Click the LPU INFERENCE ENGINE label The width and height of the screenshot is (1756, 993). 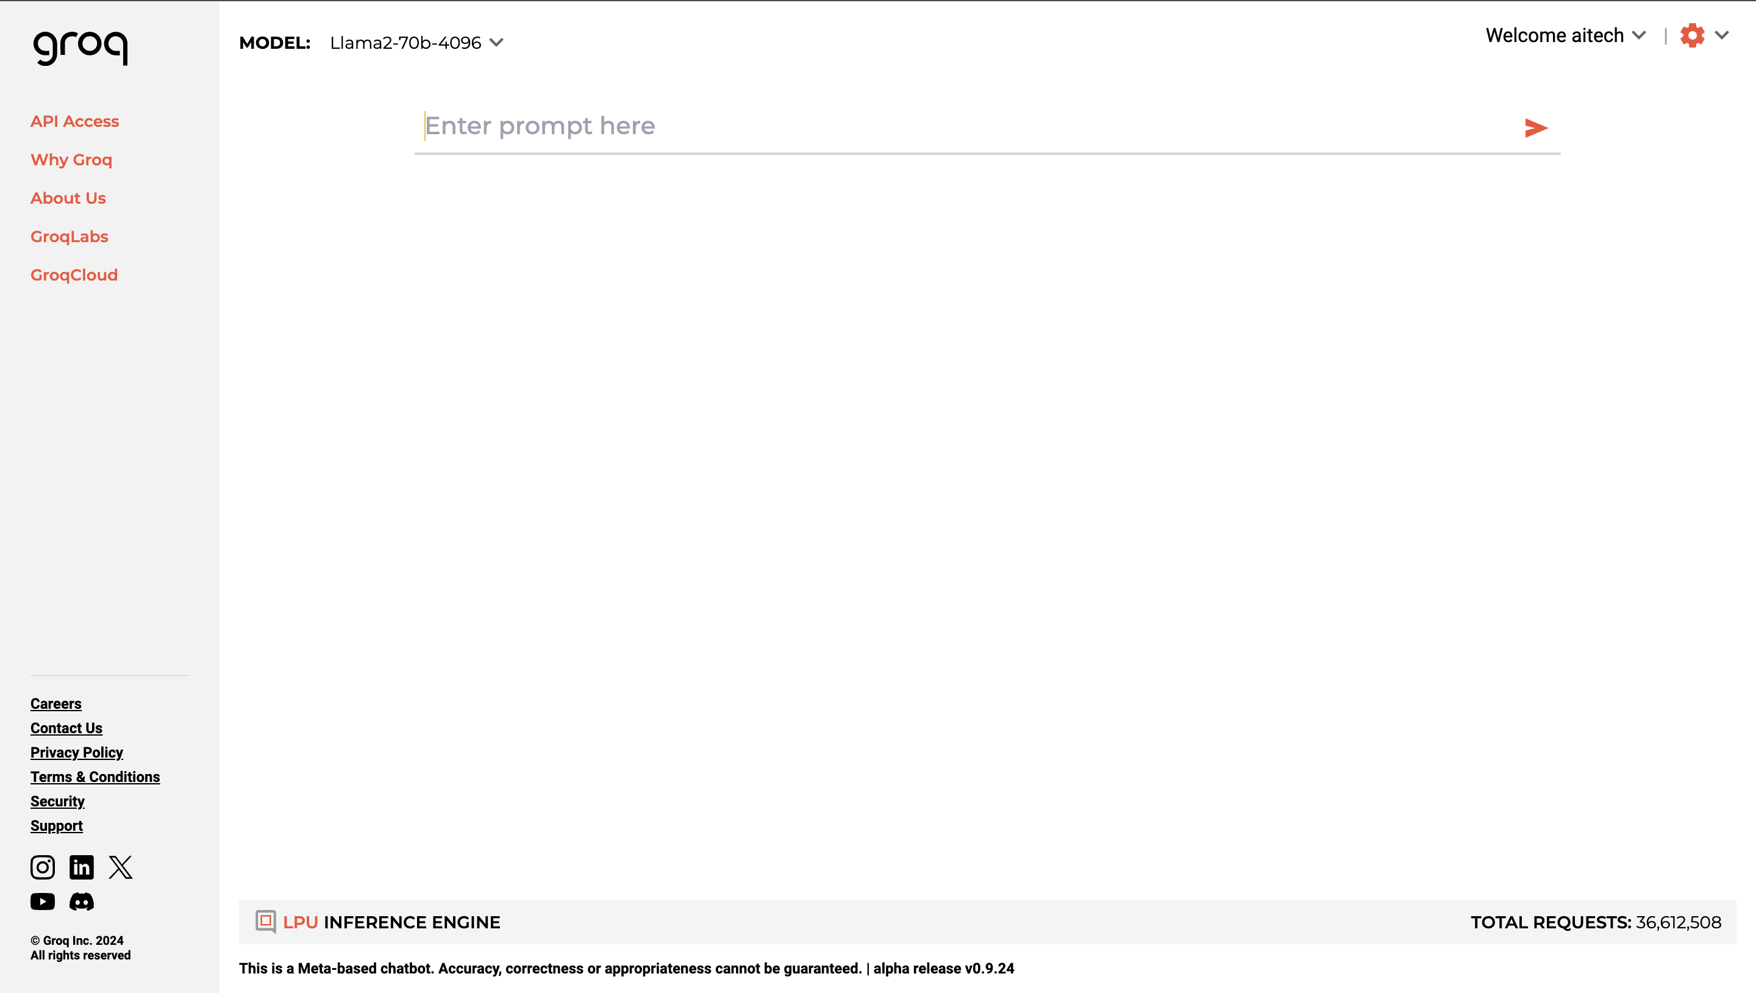coord(391,922)
